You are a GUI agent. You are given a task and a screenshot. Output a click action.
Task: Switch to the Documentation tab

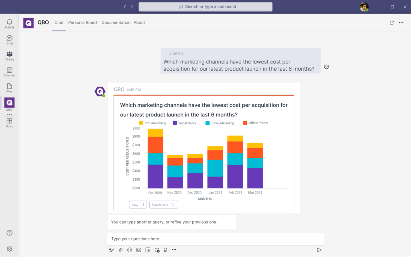coord(116,22)
